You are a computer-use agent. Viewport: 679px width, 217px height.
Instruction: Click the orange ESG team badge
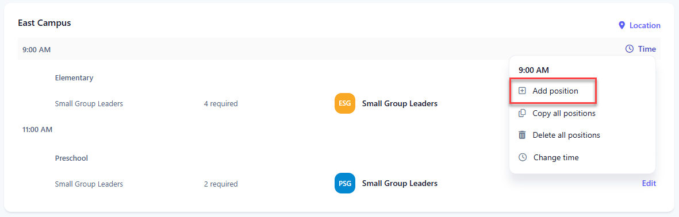pos(345,103)
